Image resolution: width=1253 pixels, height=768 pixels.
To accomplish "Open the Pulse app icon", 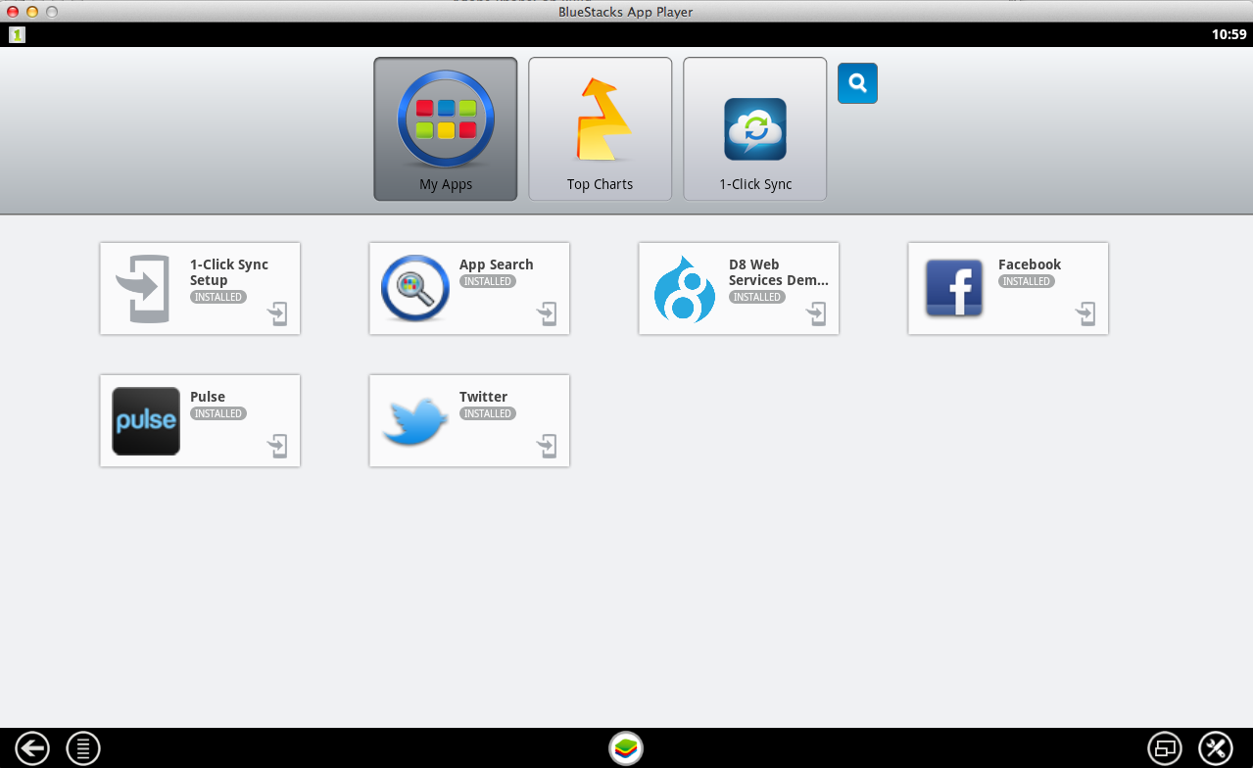I will coord(146,421).
